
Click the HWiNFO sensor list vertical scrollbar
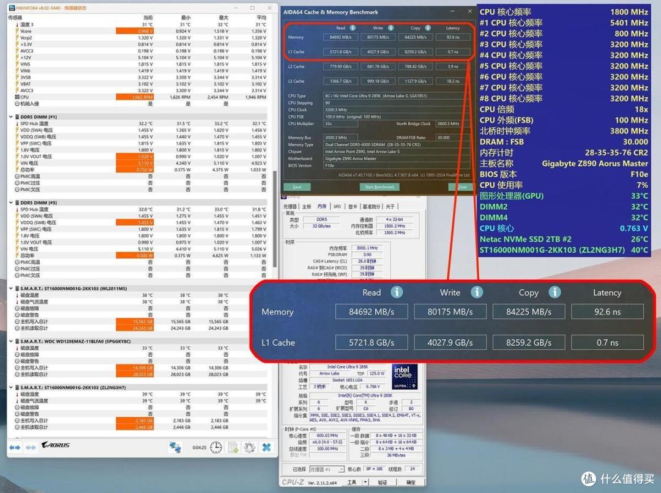point(275,219)
